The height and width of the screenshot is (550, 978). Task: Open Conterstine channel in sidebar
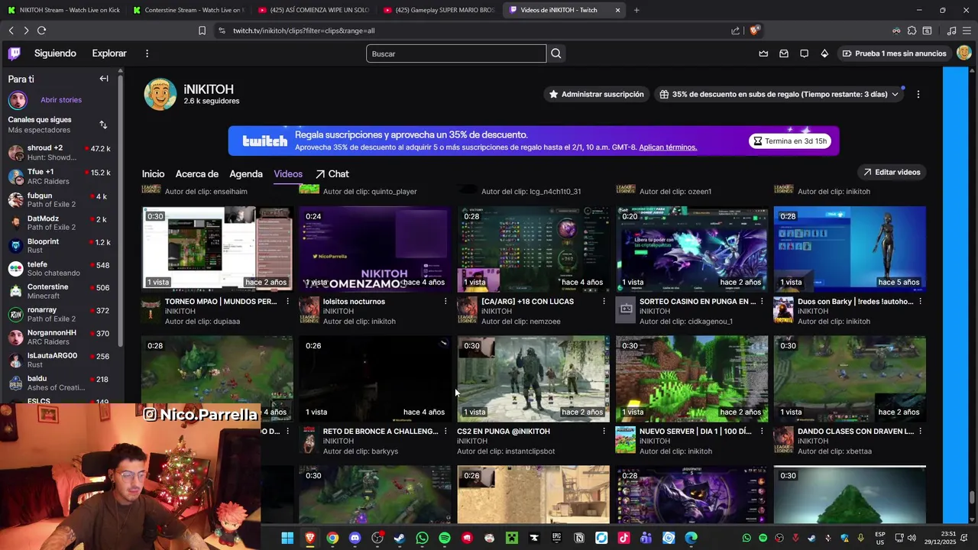60,291
